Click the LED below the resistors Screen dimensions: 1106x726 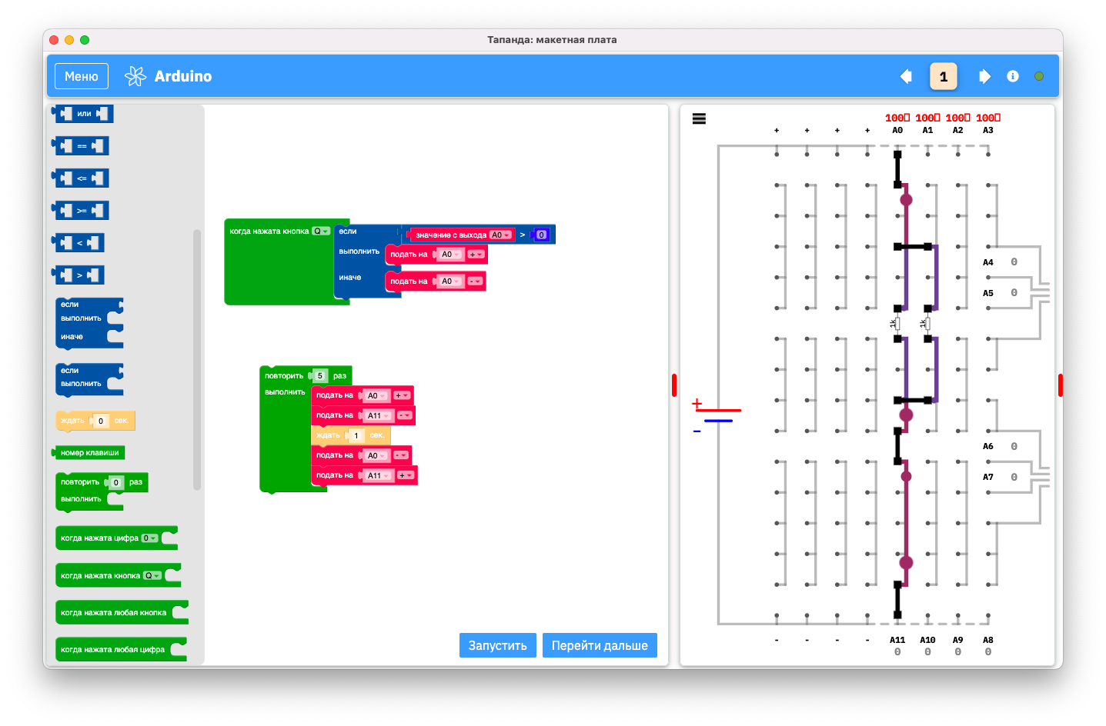pos(906,415)
